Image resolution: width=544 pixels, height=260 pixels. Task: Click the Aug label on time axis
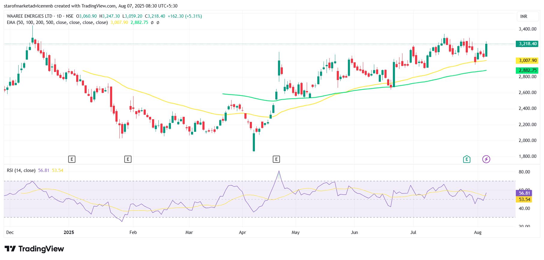tap(478, 232)
